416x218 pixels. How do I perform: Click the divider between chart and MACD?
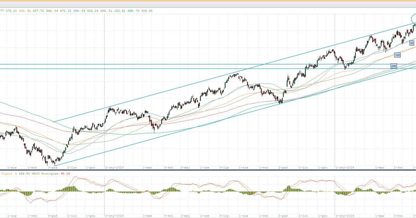click(x=208, y=170)
